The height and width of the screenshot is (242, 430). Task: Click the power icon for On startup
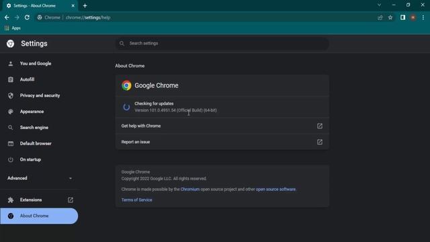pos(11,160)
